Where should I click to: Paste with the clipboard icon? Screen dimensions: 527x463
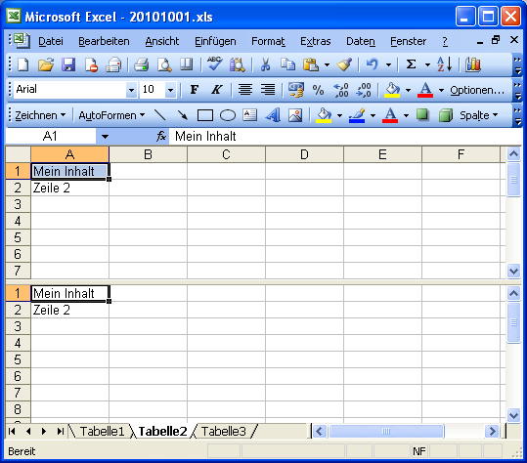[311, 64]
